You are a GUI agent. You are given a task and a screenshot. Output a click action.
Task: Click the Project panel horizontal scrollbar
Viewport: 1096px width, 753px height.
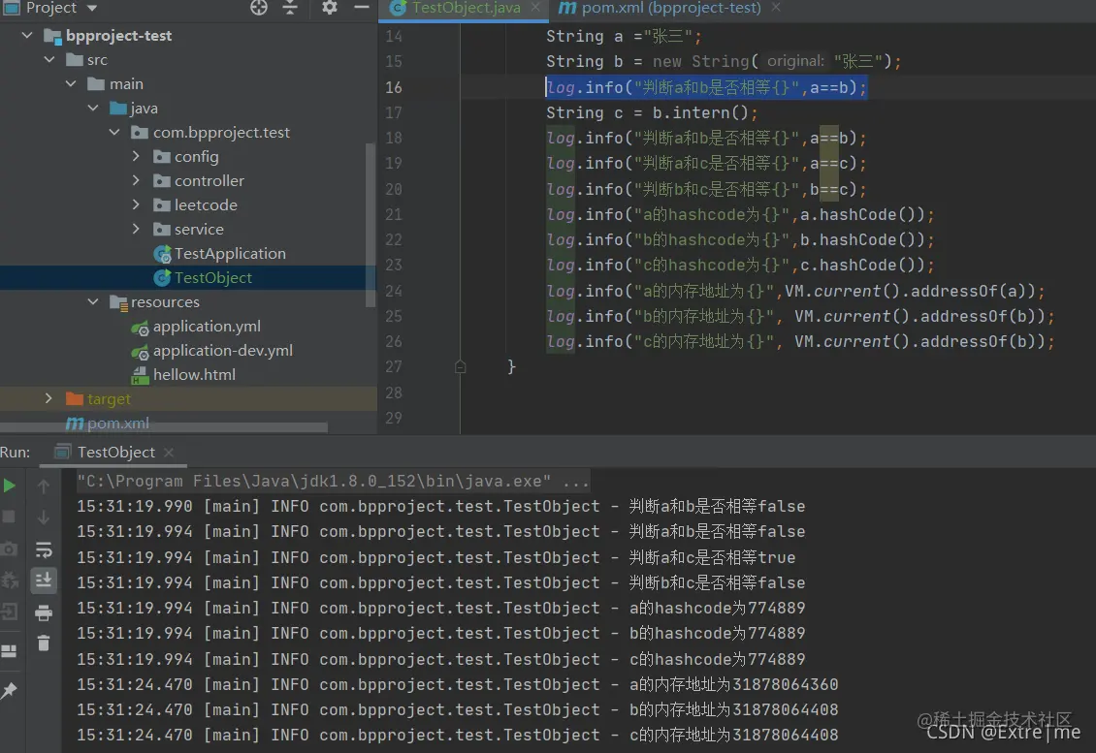tap(164, 426)
